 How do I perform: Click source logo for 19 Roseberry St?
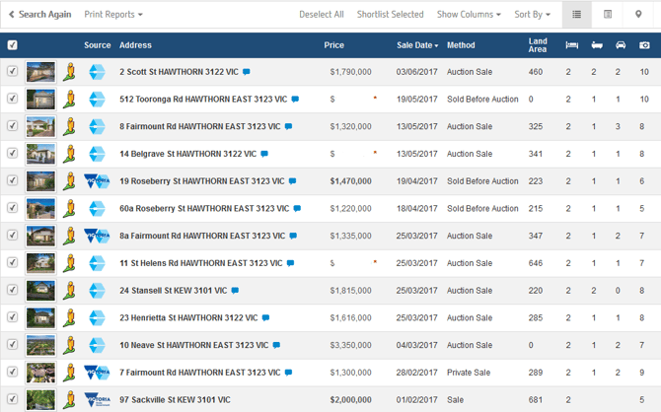coord(97,180)
